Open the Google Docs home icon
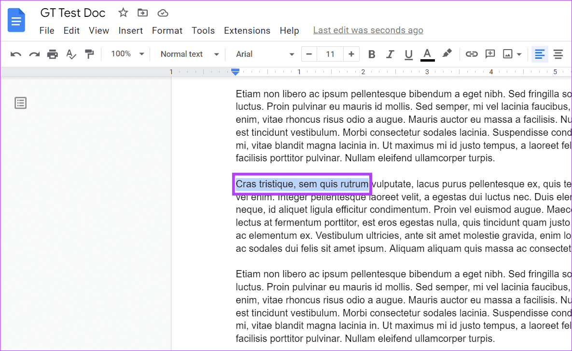Screen dimensions: 572x351 pos(16,20)
